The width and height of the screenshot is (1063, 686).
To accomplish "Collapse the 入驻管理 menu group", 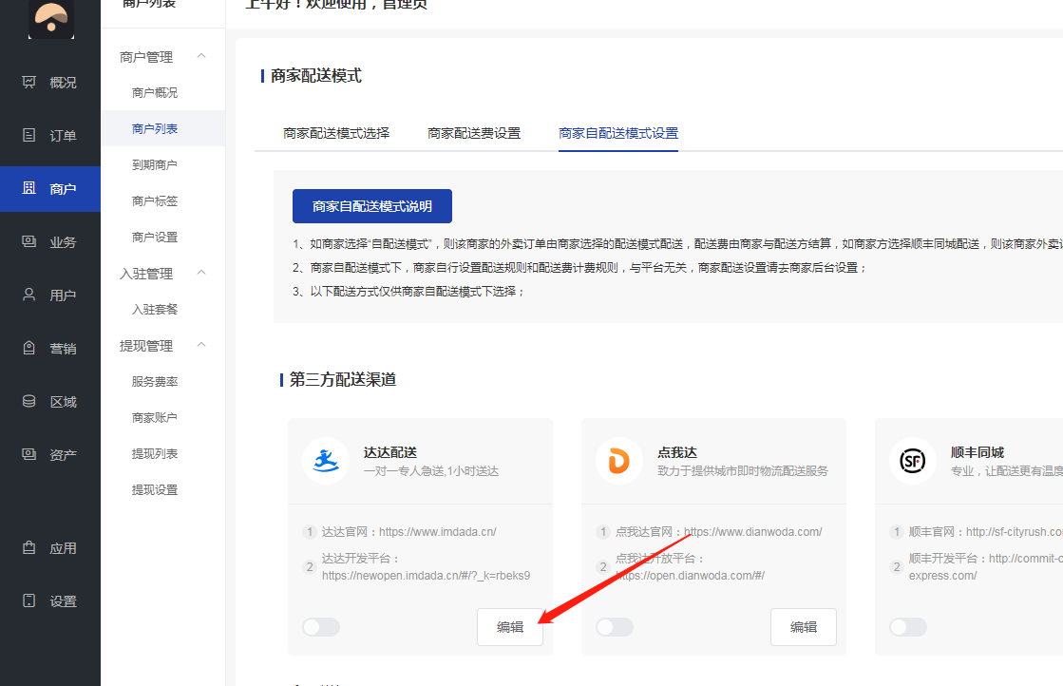I will (201, 273).
